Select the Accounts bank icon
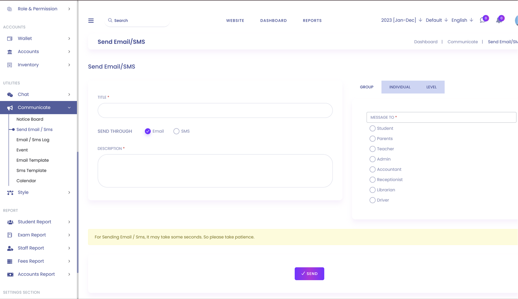 click(10, 51)
